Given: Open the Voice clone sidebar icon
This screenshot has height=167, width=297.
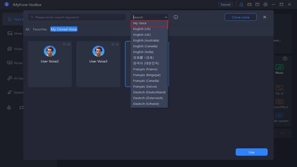Looking at the screenshot, I should click(x=10, y=33).
